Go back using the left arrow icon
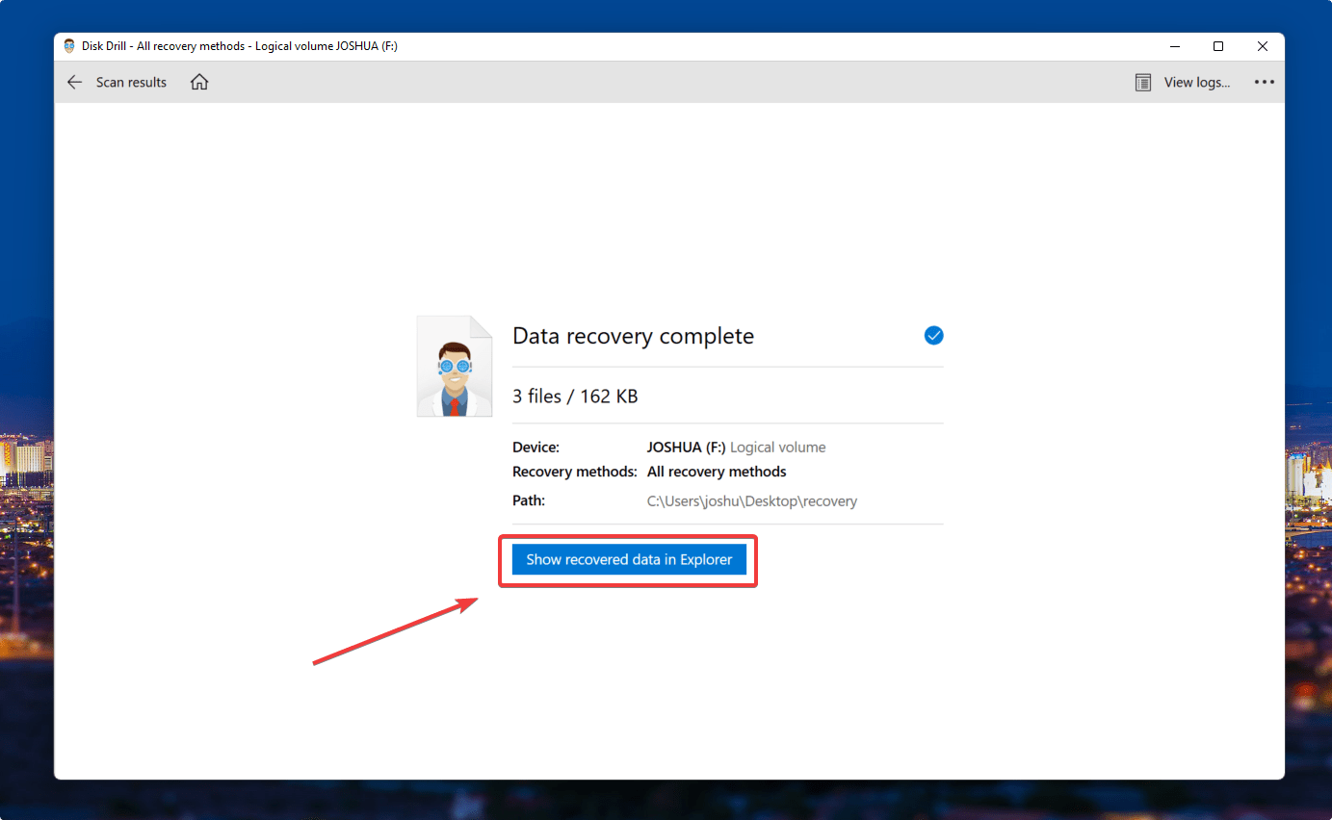Viewport: 1332px width, 820px height. pyautogui.click(x=74, y=83)
